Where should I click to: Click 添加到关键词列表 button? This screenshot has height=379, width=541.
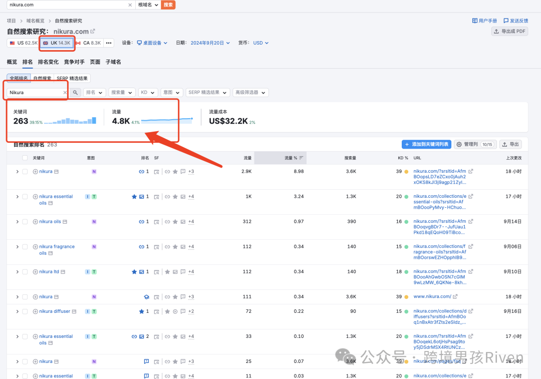tap(426, 144)
